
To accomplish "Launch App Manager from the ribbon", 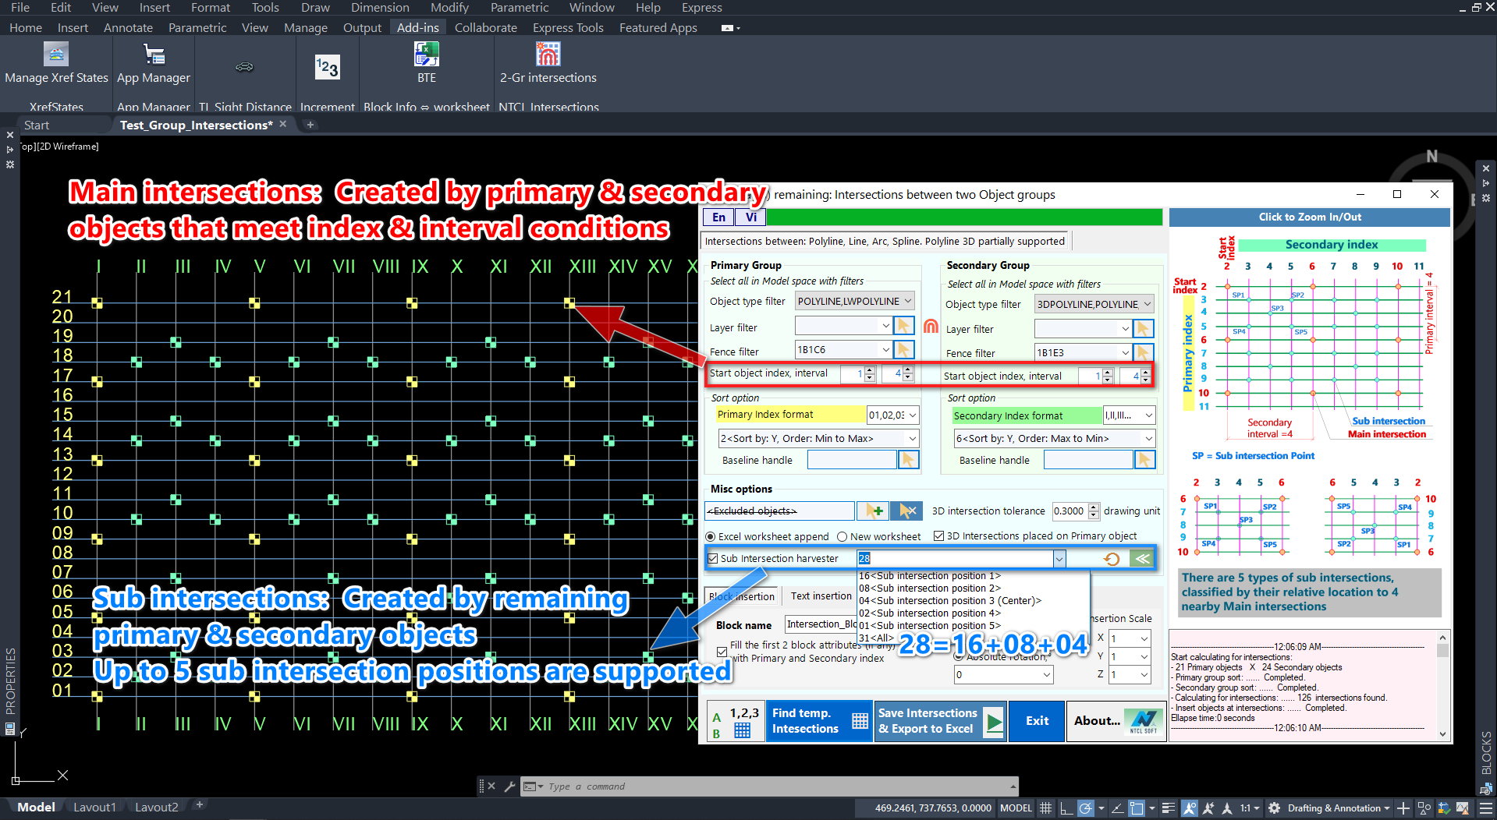I will (x=154, y=63).
